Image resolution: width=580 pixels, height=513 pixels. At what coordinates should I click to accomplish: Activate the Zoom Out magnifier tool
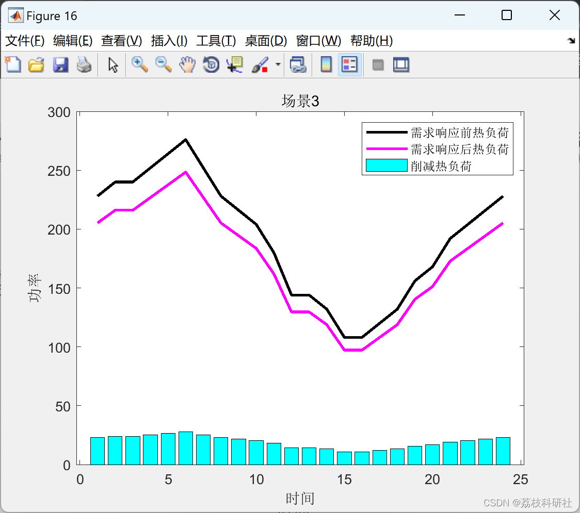point(163,64)
